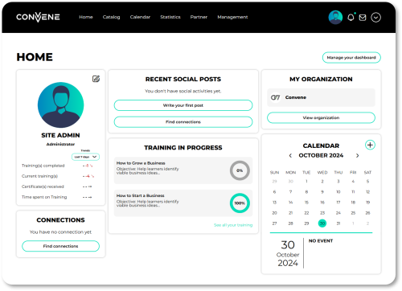Follow the See all your training link
This screenshot has height=291, width=402.
[x=233, y=225]
